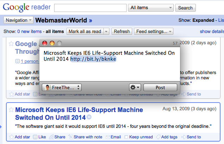Click Add star on first Google item

(20, 94)
